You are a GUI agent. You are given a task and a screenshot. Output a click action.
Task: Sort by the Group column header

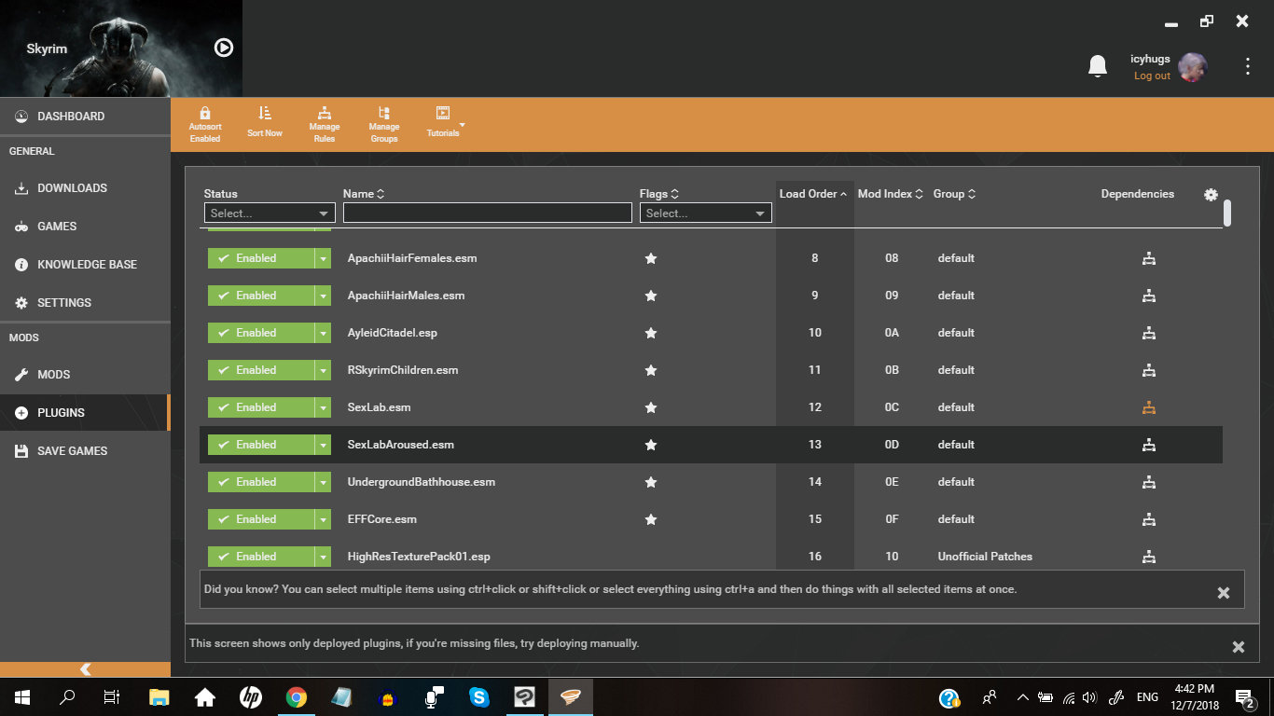[955, 194]
